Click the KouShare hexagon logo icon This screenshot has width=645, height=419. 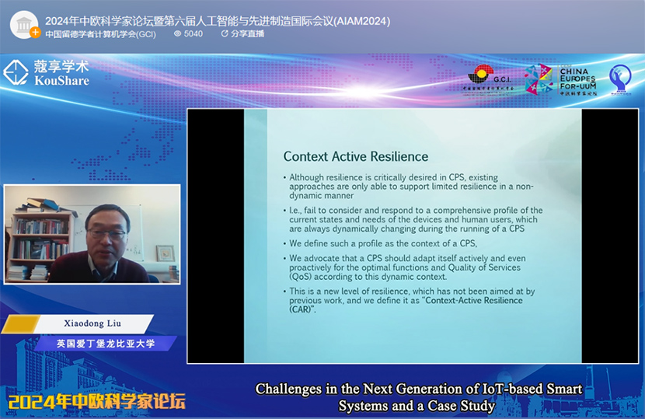point(16,72)
